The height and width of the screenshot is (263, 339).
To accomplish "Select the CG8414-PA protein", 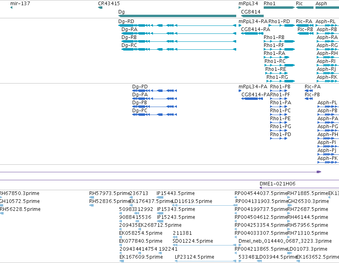I will pyautogui.click(x=252, y=99).
